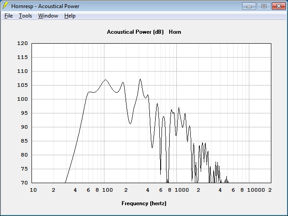Minimize the Hornresp window

tap(249, 6)
